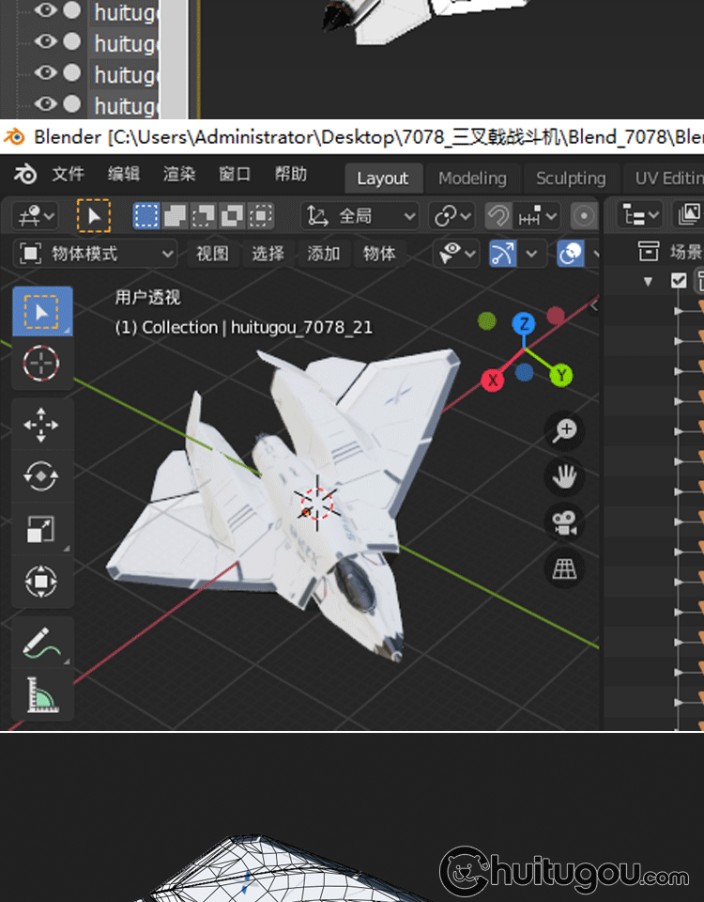This screenshot has width=704, height=902.
Task: Toggle snapping magnet in header
Action: [498, 216]
